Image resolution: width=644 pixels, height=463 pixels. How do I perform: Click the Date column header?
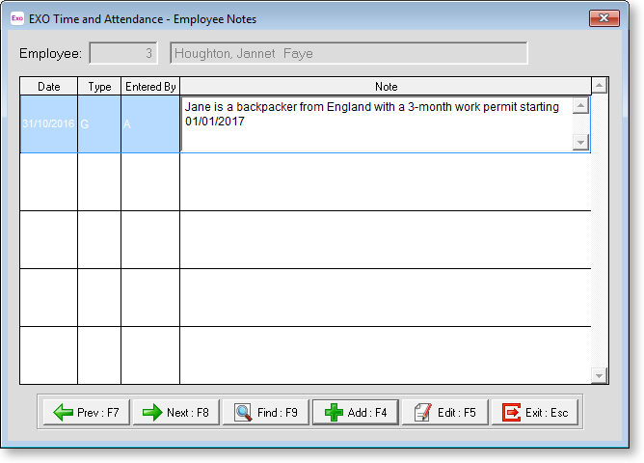[x=48, y=87]
